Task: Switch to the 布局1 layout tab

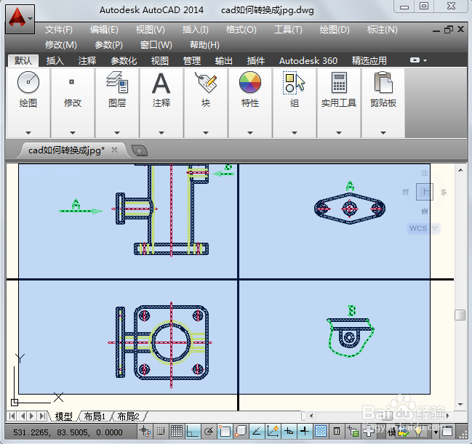Action: (95, 416)
